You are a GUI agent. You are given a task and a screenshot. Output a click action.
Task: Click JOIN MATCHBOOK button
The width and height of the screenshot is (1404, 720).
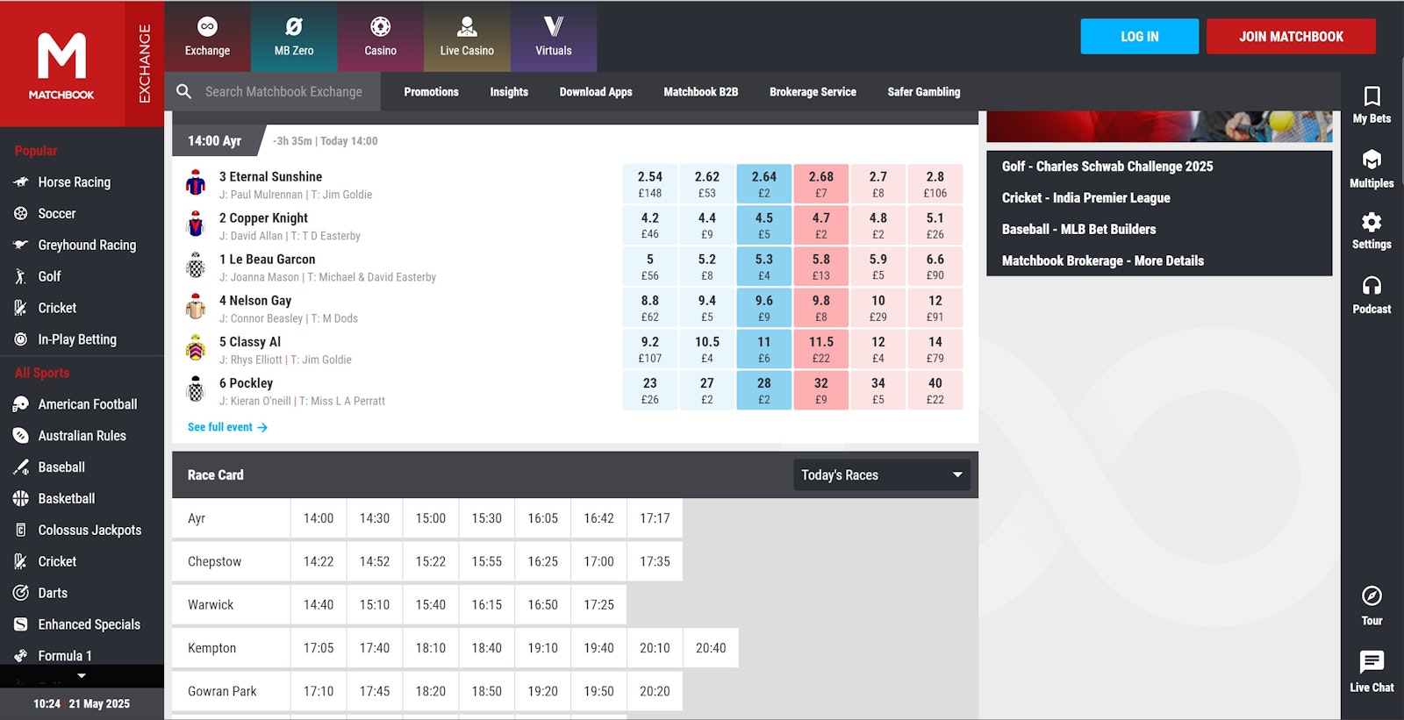[x=1291, y=37]
